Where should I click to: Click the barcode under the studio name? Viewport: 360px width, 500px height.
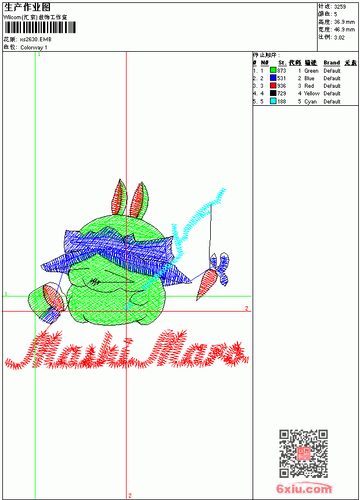click(40, 27)
